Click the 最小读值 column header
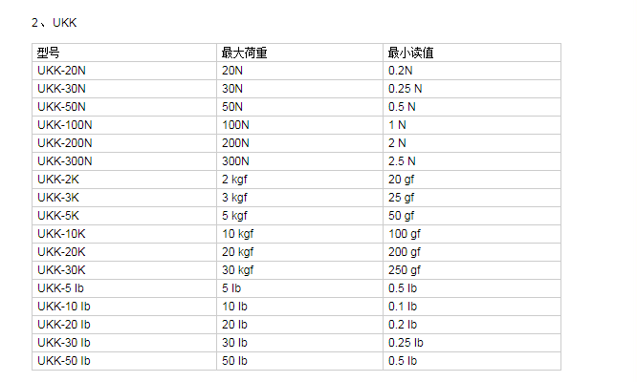637x382 pixels. coord(410,53)
